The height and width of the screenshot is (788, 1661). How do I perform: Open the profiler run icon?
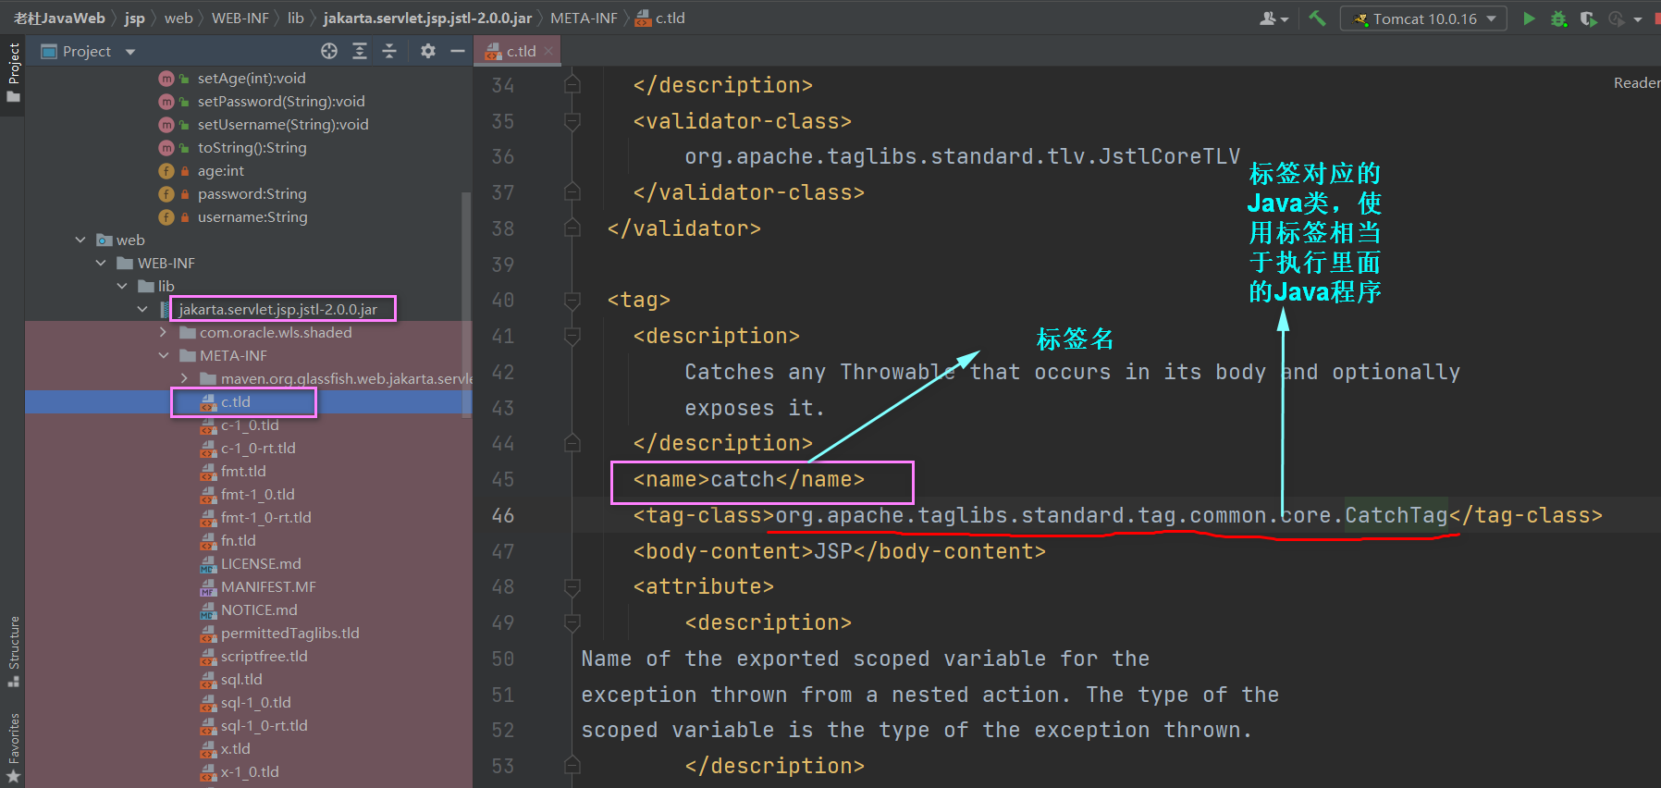coord(1617,18)
